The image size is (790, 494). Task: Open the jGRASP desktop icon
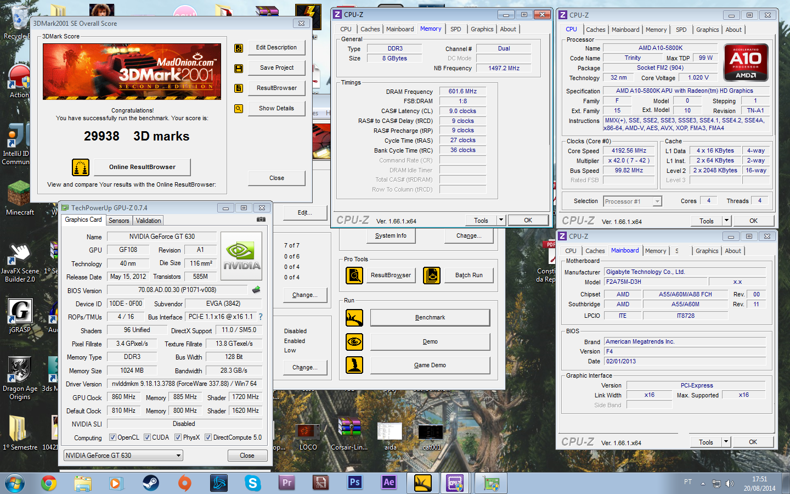[20, 316]
